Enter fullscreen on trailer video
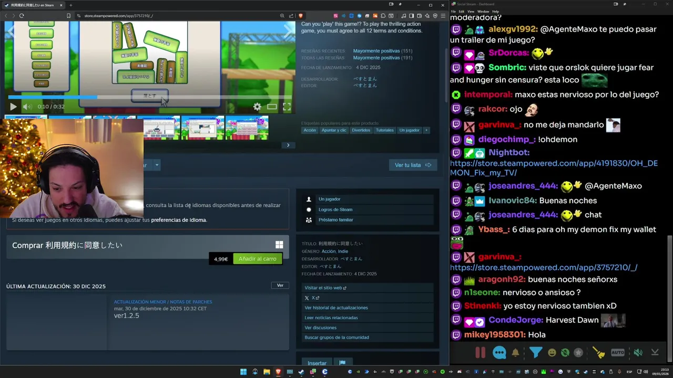 pyautogui.click(x=287, y=107)
